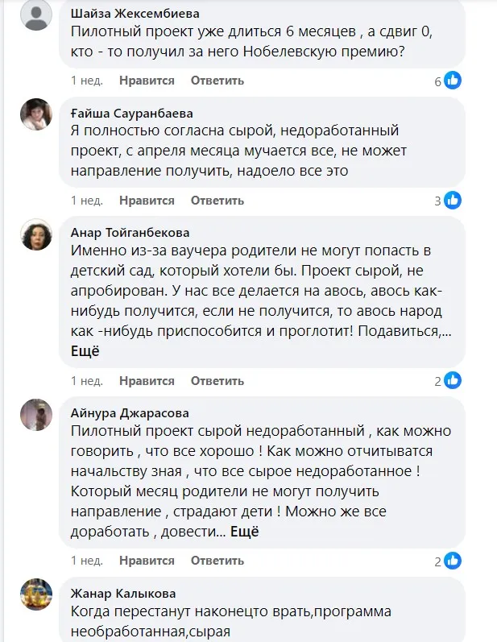Screen dimensions: 497x642
Task: Like Шайза Жексембиева's comment via Нравится
Action: coord(147,81)
